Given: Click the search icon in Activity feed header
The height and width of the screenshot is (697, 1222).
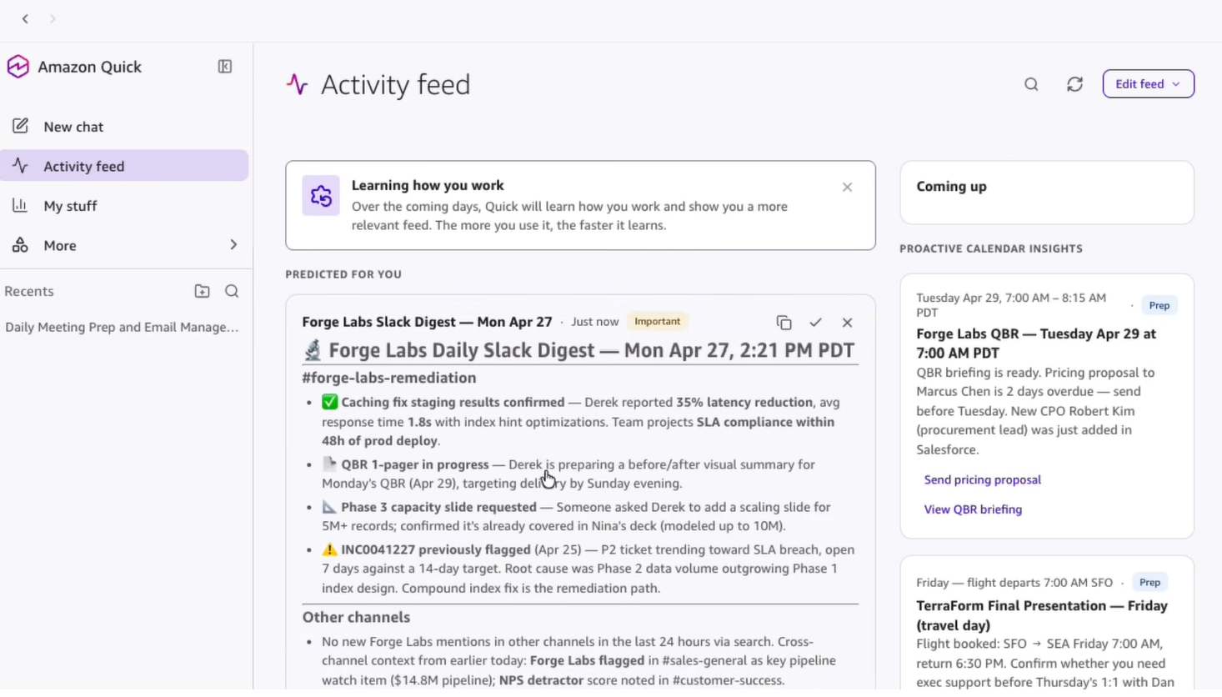Looking at the screenshot, I should (x=1031, y=84).
